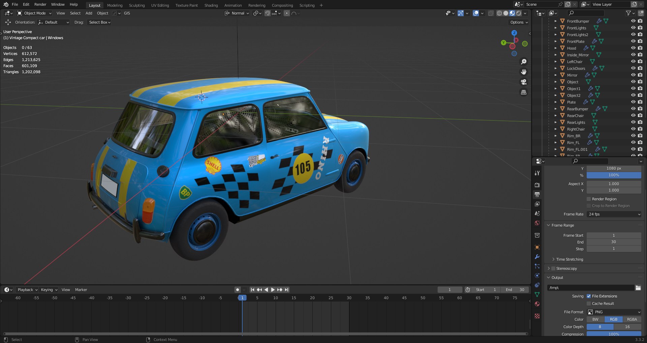Open the View Layer properties tab
The image size is (647, 343).
click(537, 204)
